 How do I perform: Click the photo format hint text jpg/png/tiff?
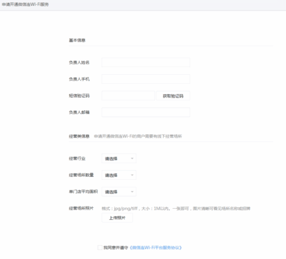click(x=176, y=208)
